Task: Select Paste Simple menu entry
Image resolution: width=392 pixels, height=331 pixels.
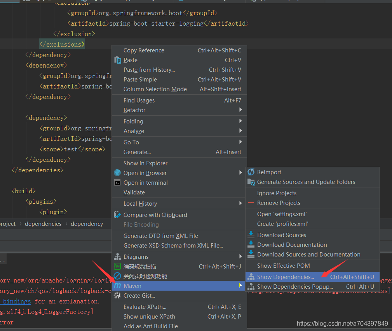Action: (179, 80)
